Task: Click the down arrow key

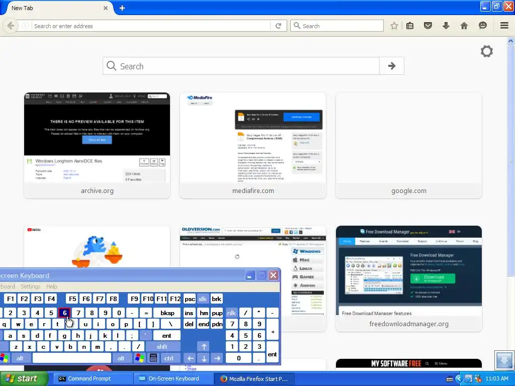Action: click(204, 358)
